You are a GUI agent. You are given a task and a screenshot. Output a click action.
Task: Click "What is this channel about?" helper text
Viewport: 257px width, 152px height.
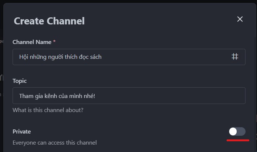tap(48, 110)
